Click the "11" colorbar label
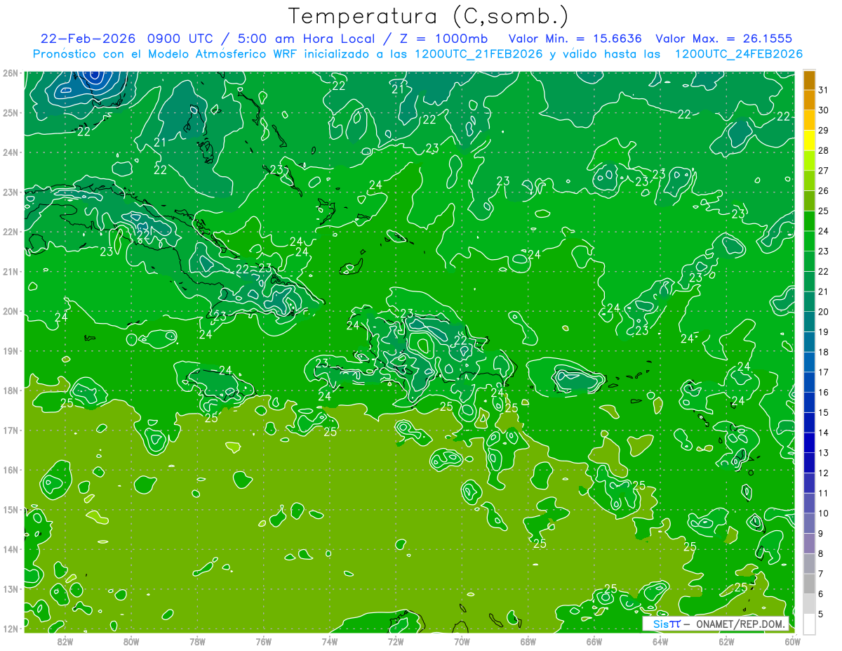Viewport: 842px width, 651px height. (x=824, y=493)
